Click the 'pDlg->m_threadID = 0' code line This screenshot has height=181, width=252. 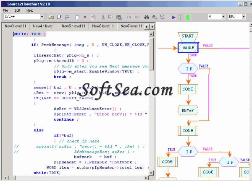[x=61, y=61]
